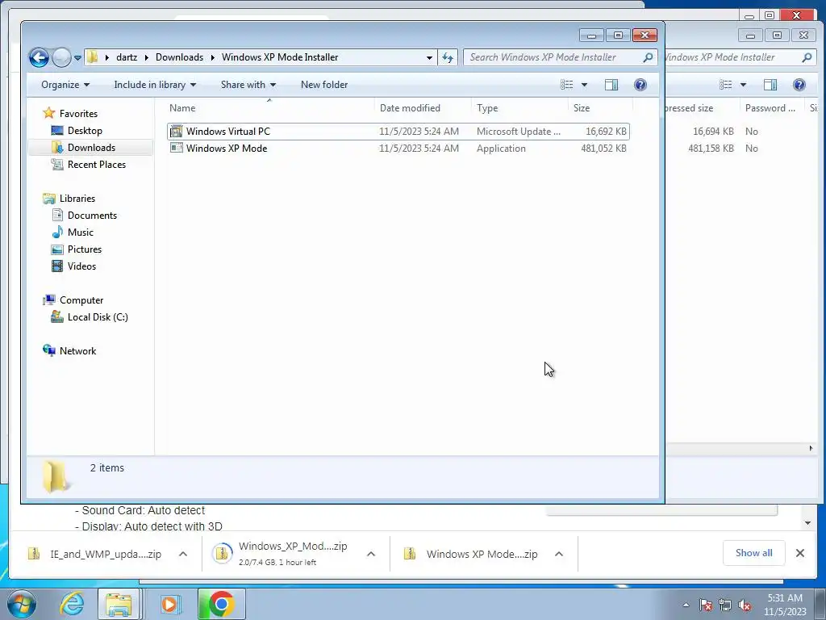
Task: Toggle preview pane in the back Explorer window
Action: (770, 84)
